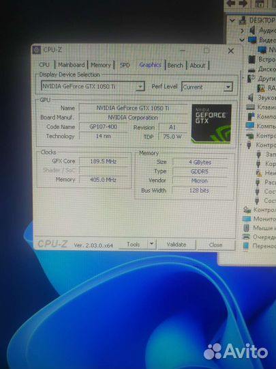Click the RA device warning icon

[261, 88]
